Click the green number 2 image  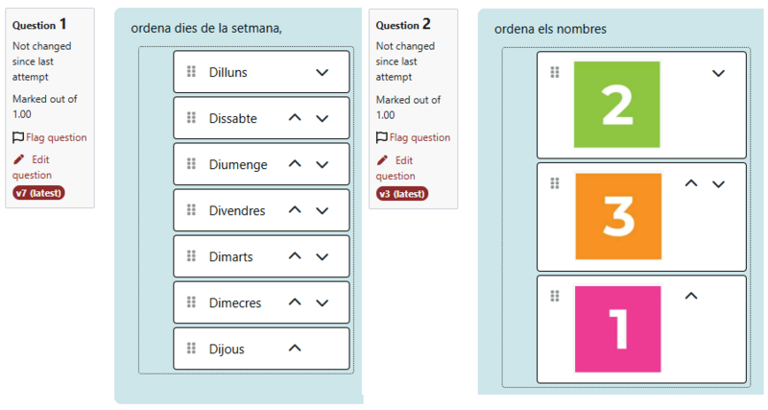click(616, 105)
